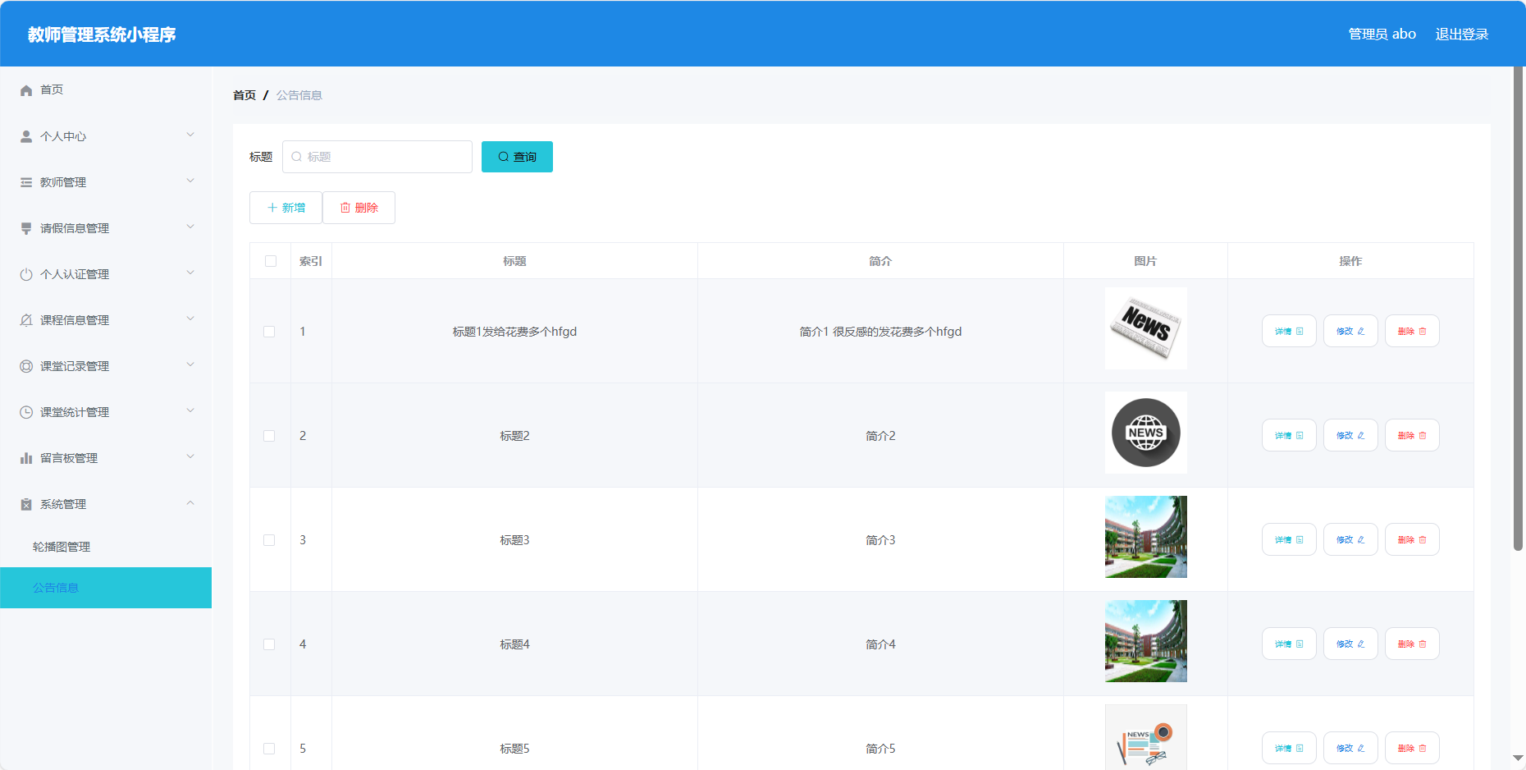The image size is (1526, 770).
Task: Click the power icon beside 个人认证管理
Action: pos(26,274)
